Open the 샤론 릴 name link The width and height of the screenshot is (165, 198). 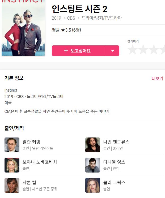(x=29, y=182)
